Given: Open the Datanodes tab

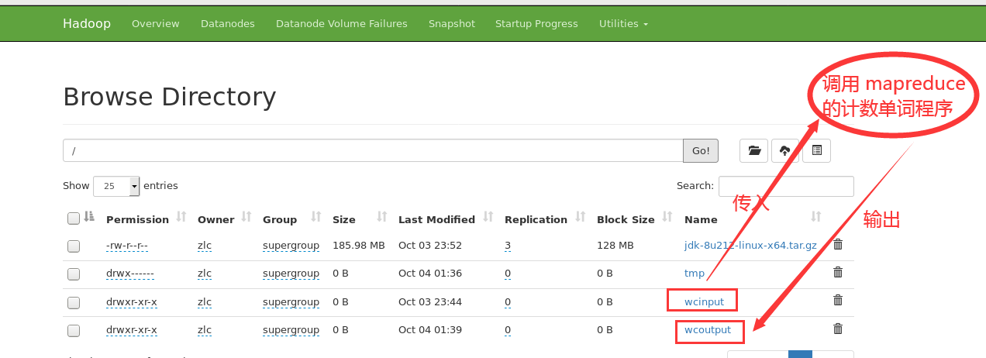Looking at the screenshot, I should (228, 23).
